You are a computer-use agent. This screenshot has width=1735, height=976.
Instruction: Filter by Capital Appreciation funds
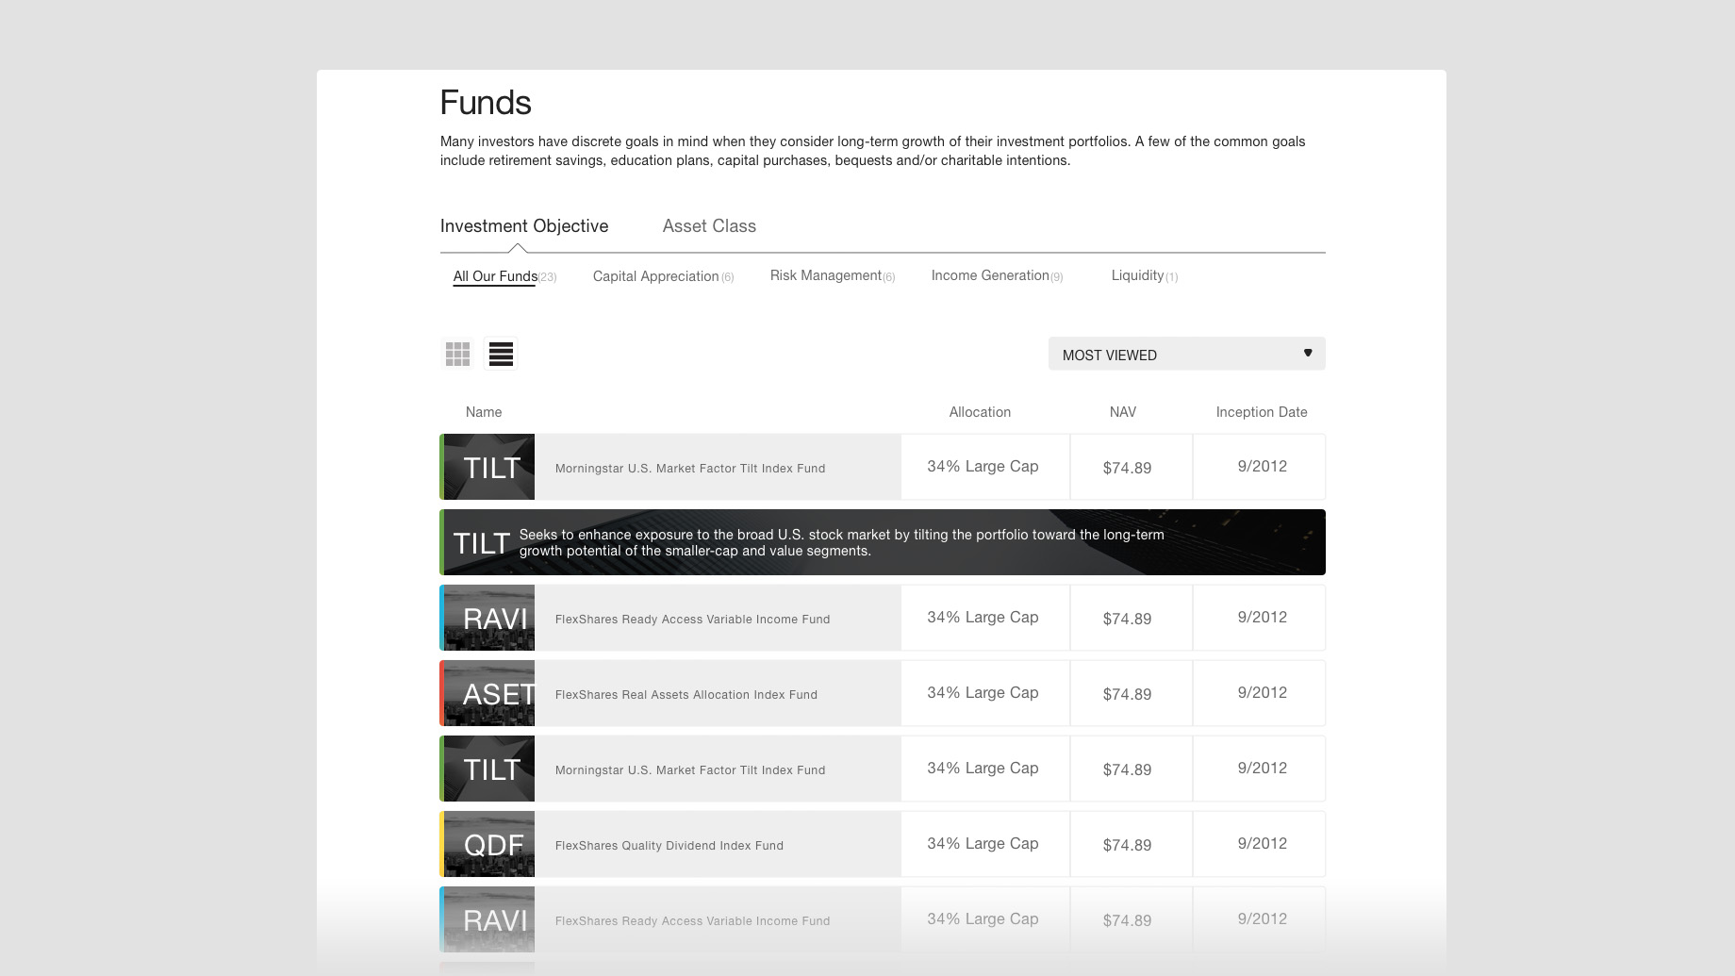(655, 276)
